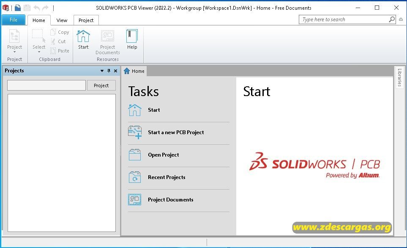Open Help from the ribbon

coord(132,39)
